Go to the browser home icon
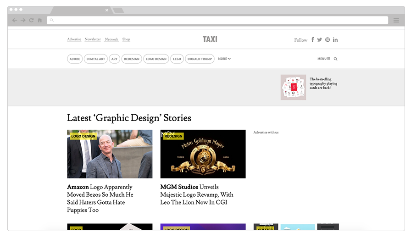 [40, 20]
